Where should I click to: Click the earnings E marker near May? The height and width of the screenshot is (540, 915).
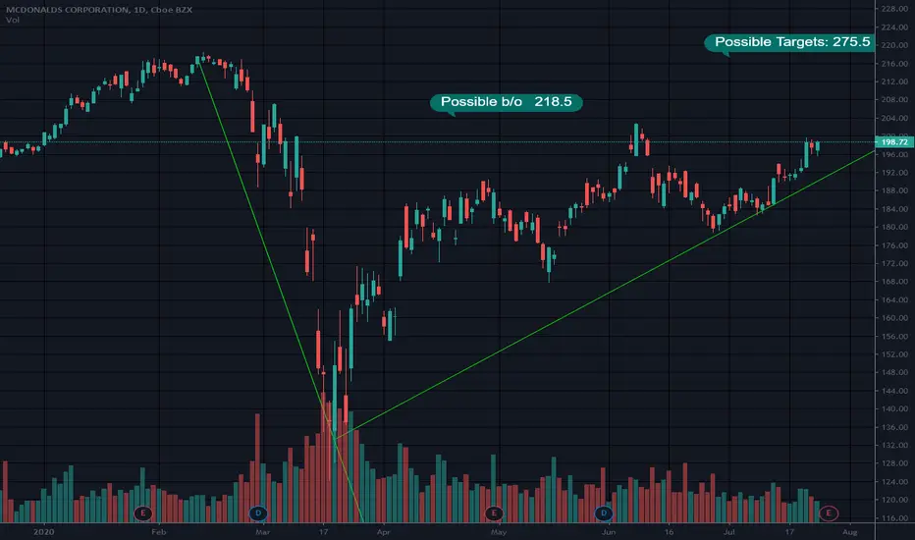click(494, 513)
